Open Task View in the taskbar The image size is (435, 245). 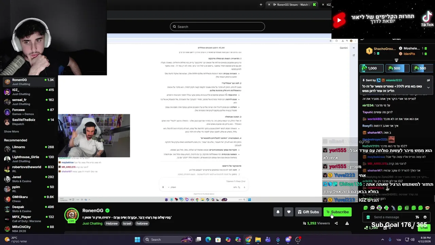pos(198,240)
